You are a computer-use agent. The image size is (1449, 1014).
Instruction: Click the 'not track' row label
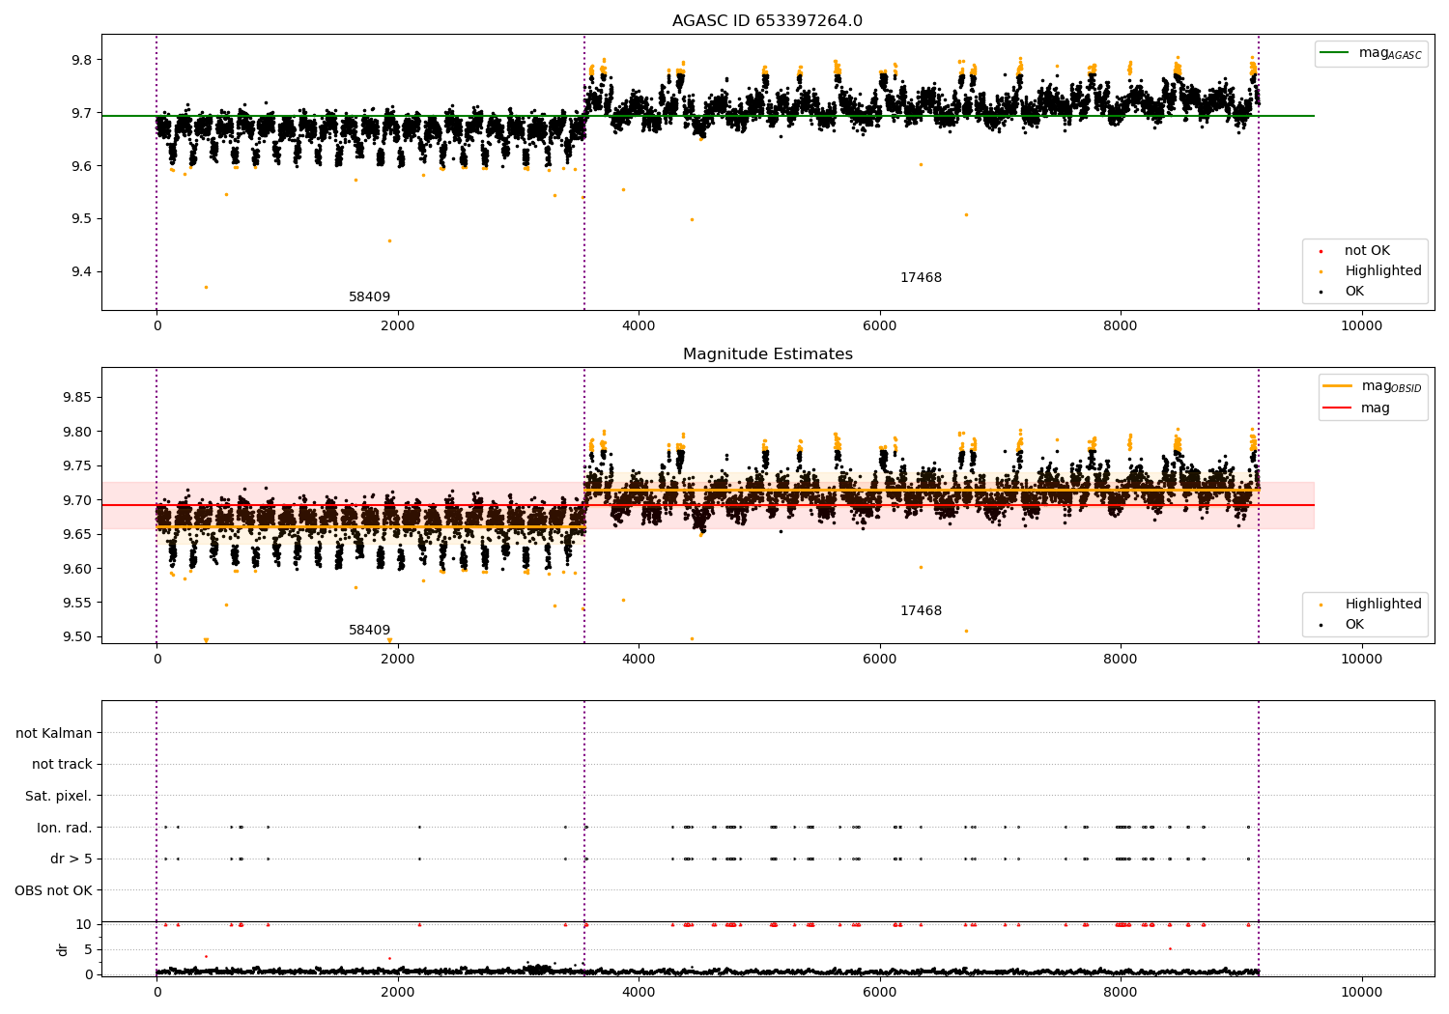pyautogui.click(x=62, y=765)
